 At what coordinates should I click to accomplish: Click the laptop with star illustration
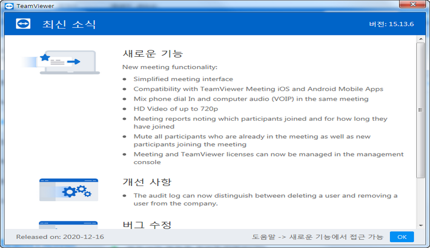pyautogui.click(x=61, y=62)
